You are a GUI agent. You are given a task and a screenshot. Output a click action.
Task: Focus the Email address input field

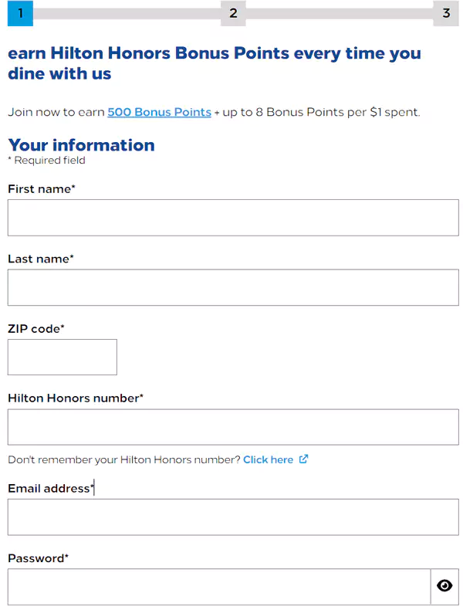pyautogui.click(x=233, y=517)
